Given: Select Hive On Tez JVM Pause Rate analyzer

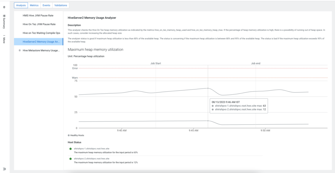Looking at the screenshot, I should [x=39, y=24].
